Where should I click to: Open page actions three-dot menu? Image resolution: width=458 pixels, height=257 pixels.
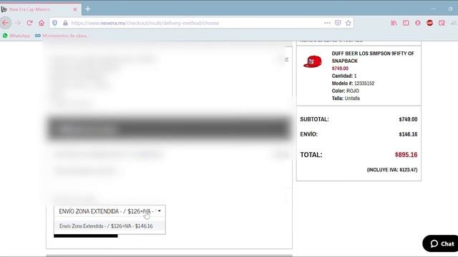pos(327,23)
